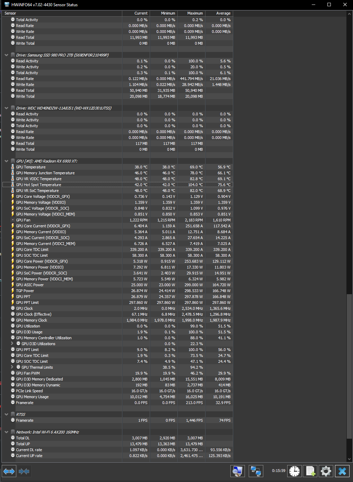Click the 104.0 °C maximum hot spot value
353x482 pixels.
point(195,185)
